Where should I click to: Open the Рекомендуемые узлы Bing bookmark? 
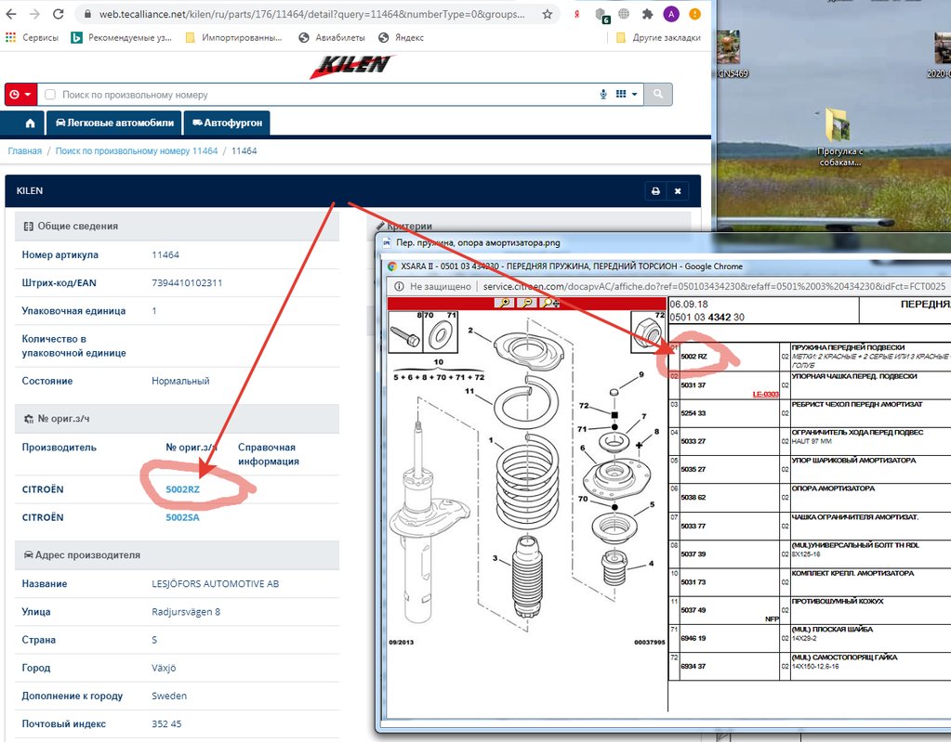tap(121, 37)
